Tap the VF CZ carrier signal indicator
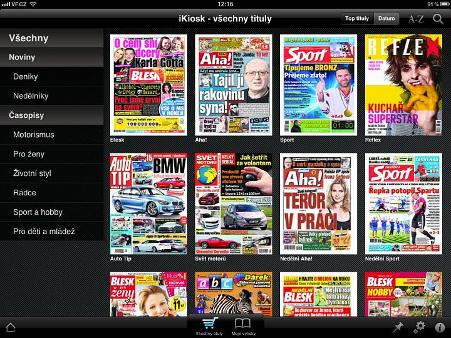This screenshot has height=338, width=451. click(x=14, y=4)
